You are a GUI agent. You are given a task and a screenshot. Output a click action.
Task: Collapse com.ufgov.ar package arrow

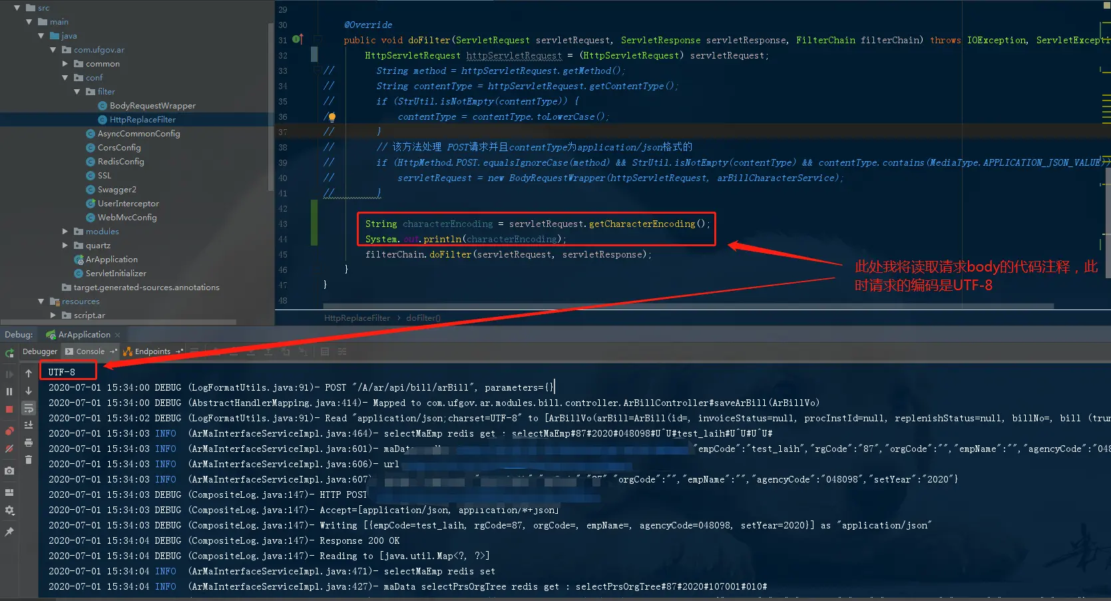click(53, 50)
